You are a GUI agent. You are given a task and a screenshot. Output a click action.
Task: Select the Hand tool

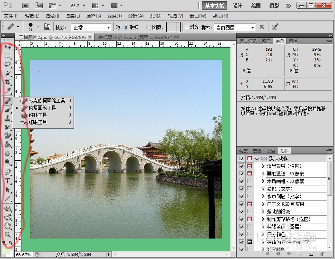point(8,226)
